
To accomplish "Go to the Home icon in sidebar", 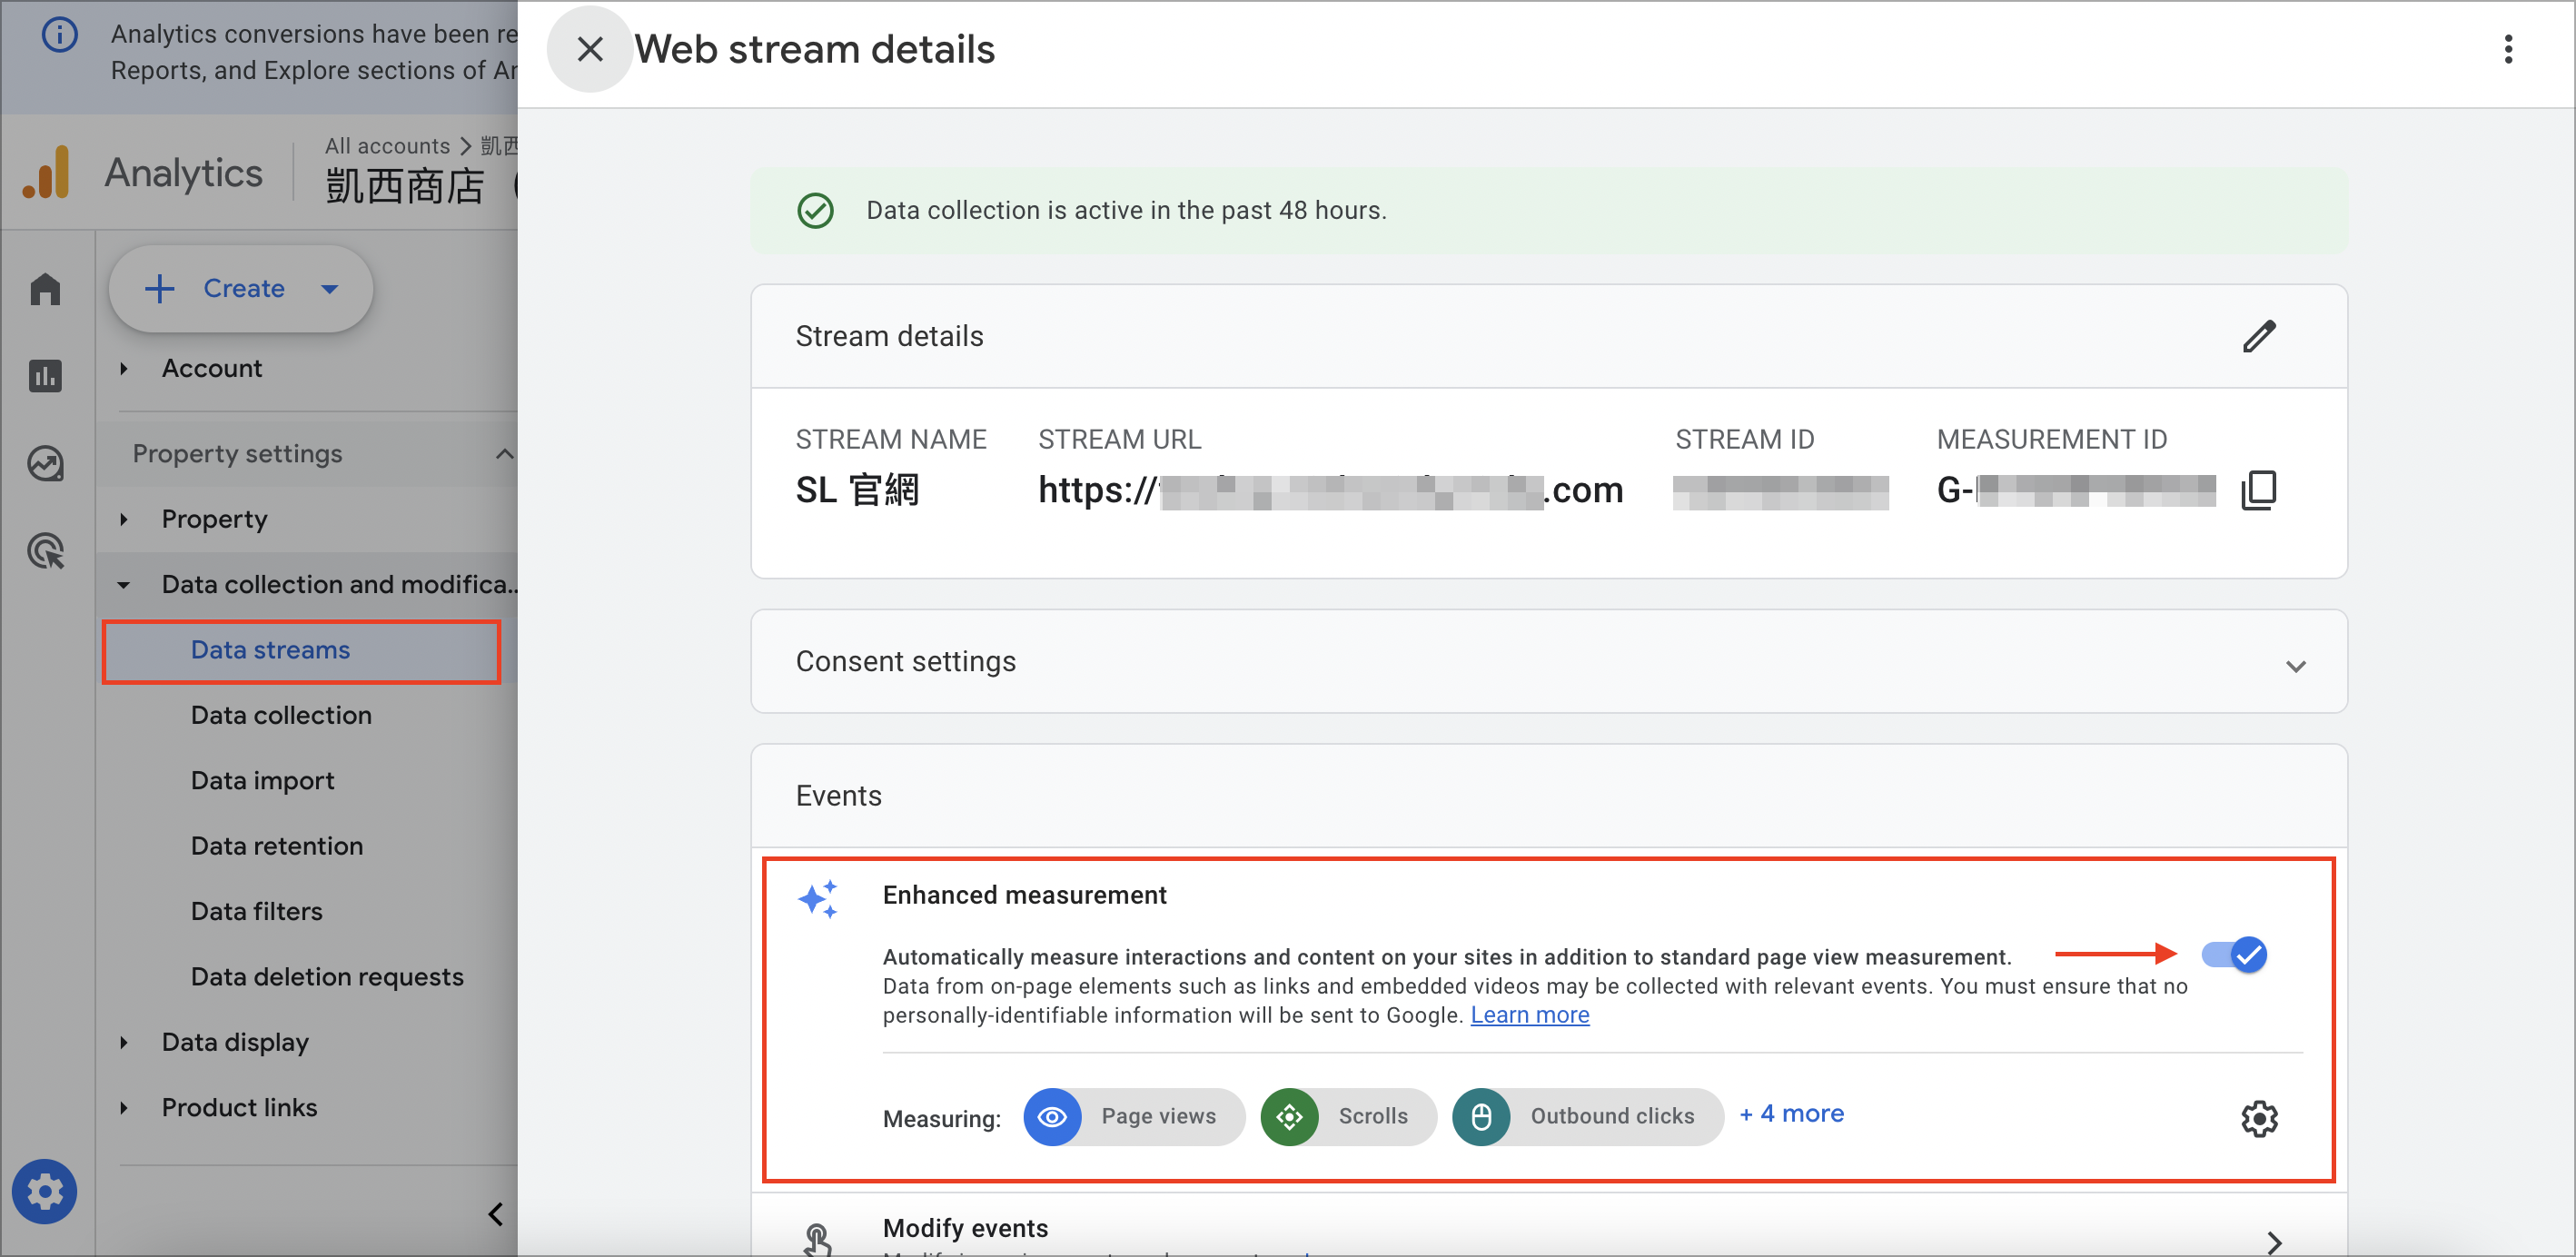I will click(46, 289).
